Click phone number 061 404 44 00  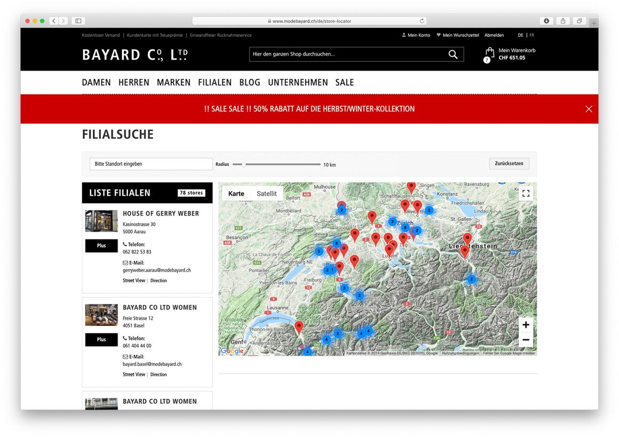(x=137, y=346)
